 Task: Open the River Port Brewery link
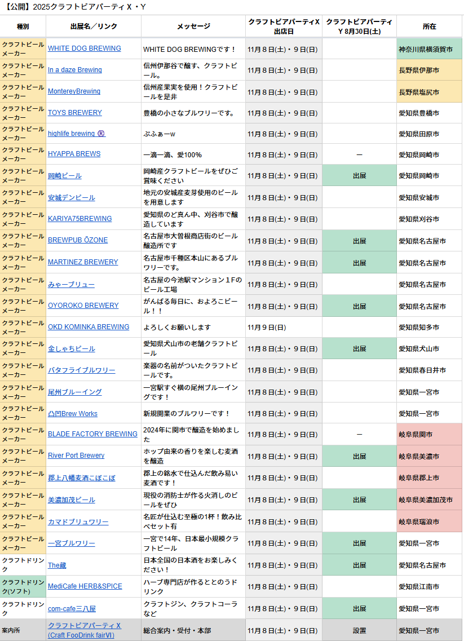(76, 456)
